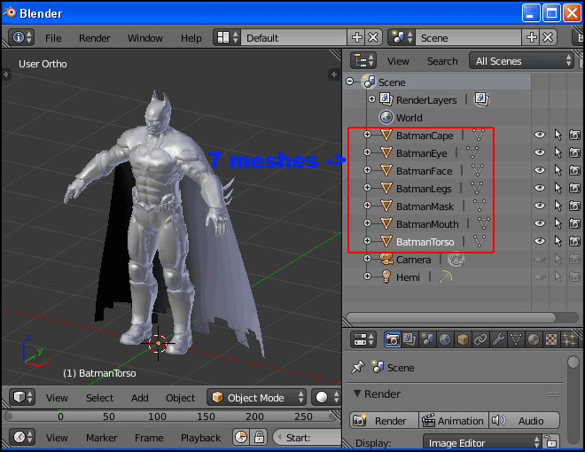This screenshot has height=452, width=585.
Task: Expand the BatmanCape object
Action: click(367, 134)
